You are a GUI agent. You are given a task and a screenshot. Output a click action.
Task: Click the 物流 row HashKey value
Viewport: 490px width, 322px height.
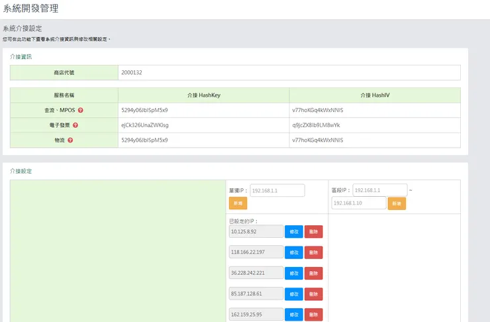pyautogui.click(x=144, y=140)
